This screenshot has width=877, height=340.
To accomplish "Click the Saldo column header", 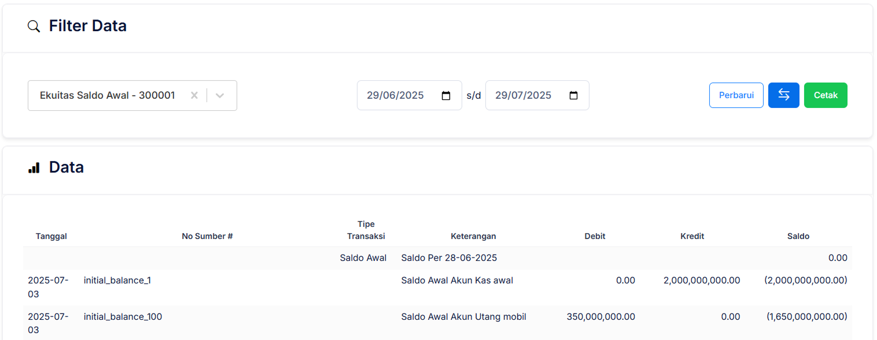I will tap(798, 236).
